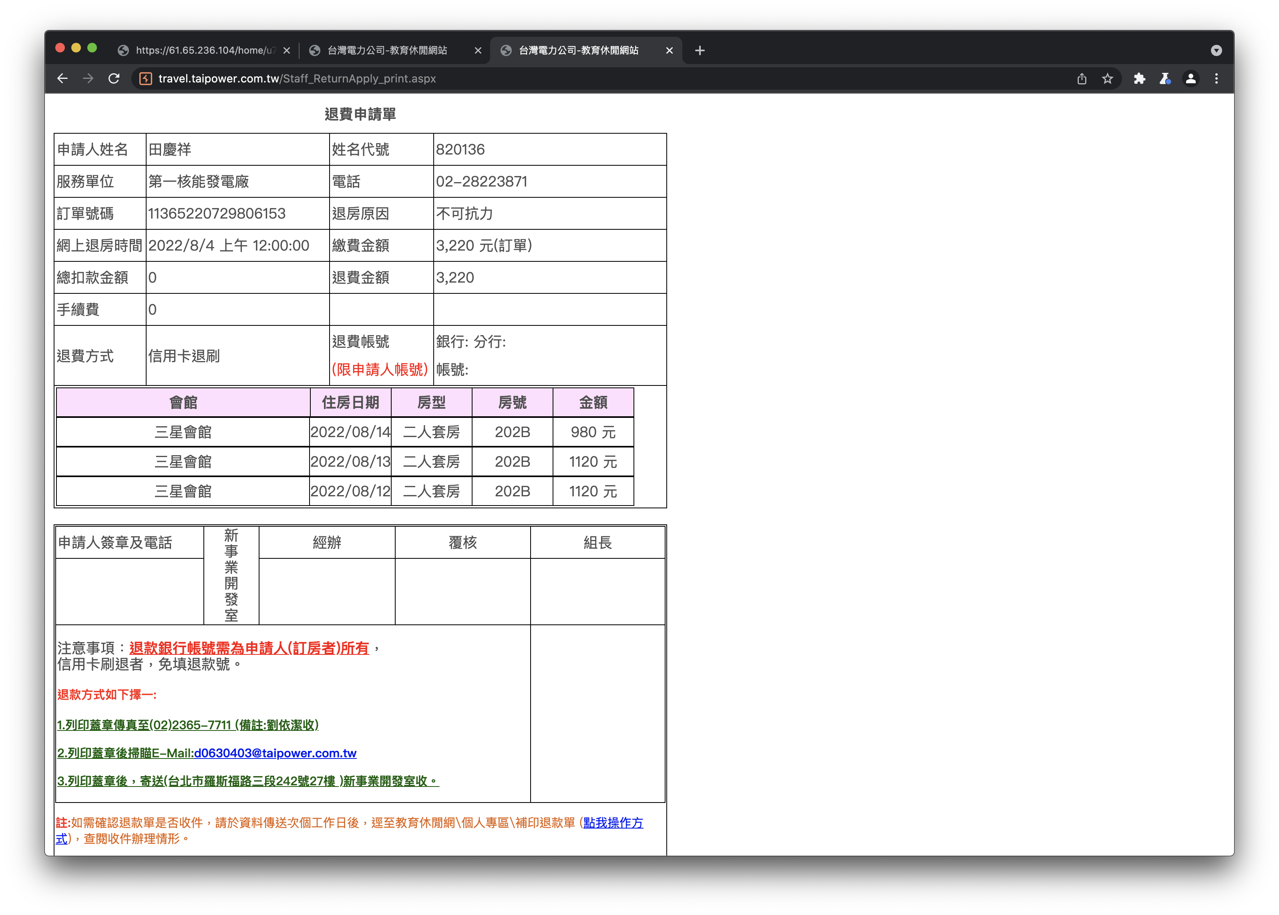Image resolution: width=1279 pixels, height=915 pixels.
Task: Open the Chrome Labs flask icon
Action: pyautogui.click(x=1164, y=79)
